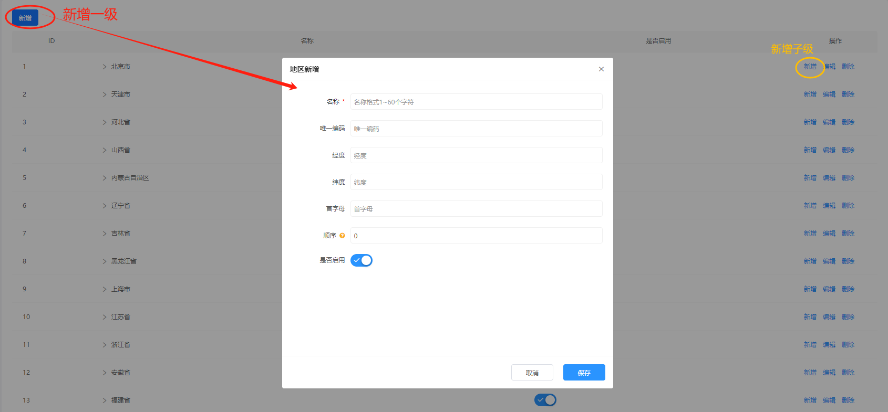Click 删除 link in 山西省 row
The image size is (888, 412).
[848, 150]
